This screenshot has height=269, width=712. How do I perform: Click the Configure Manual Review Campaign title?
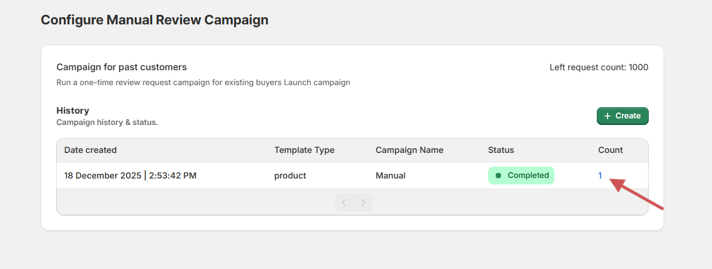coord(155,20)
